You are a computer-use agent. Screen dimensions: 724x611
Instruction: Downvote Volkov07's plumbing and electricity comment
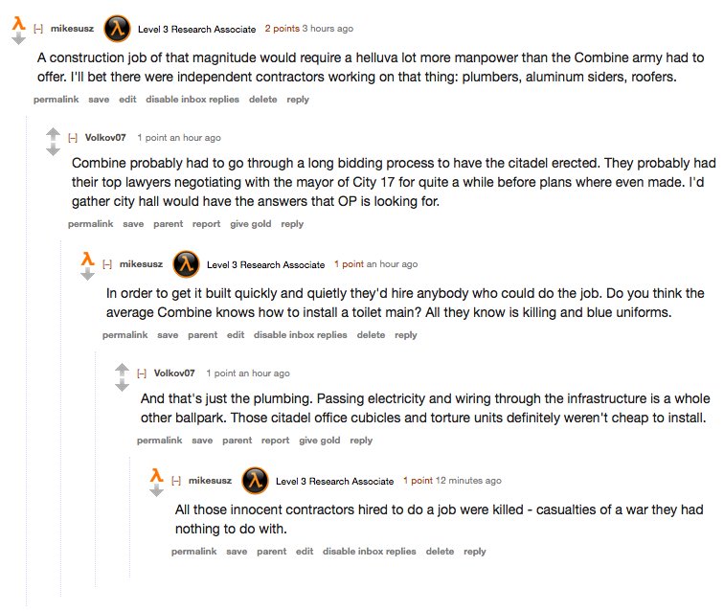pyautogui.click(x=122, y=384)
